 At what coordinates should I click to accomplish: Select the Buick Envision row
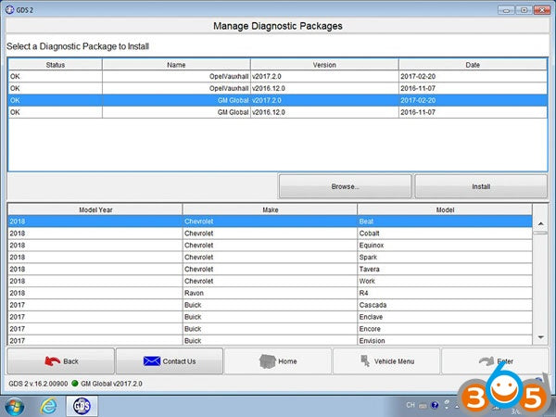click(x=270, y=340)
